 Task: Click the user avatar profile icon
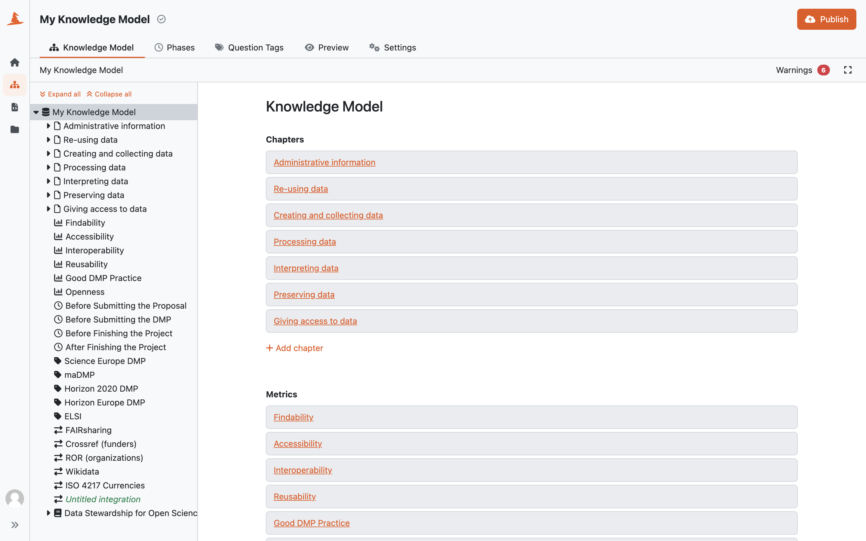tap(15, 498)
